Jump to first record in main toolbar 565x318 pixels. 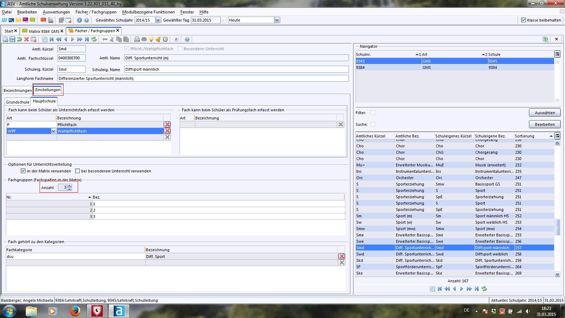52,39
